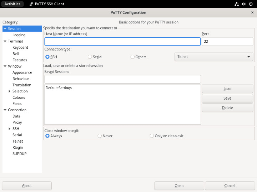Open the Window category

15,66
